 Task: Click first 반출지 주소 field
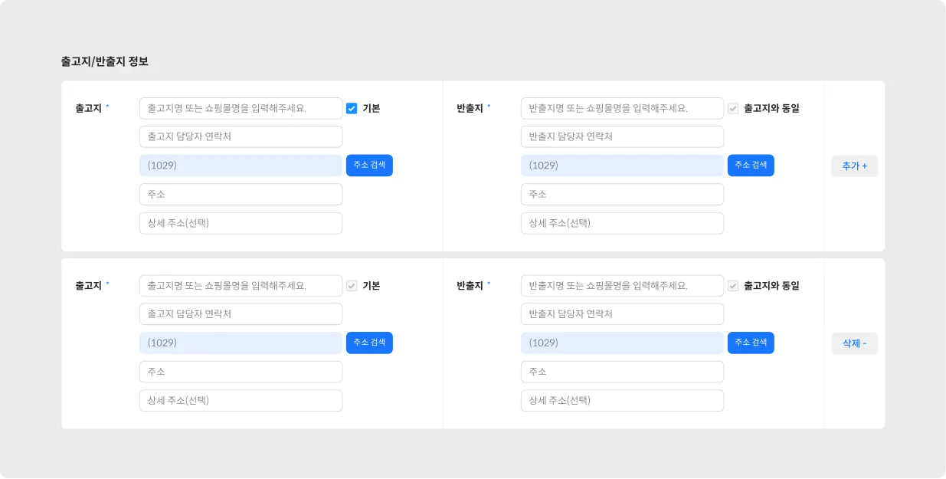coord(622,195)
